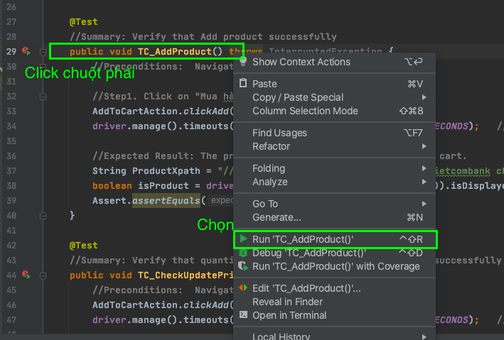Viewport: 504px width, 340px height.
Task: Choose Find Usages in context menu
Action: 334,133
